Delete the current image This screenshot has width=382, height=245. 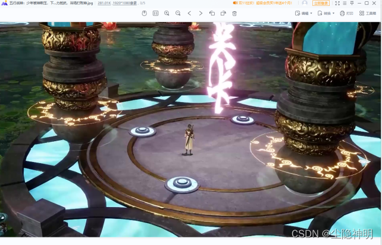coord(234,14)
